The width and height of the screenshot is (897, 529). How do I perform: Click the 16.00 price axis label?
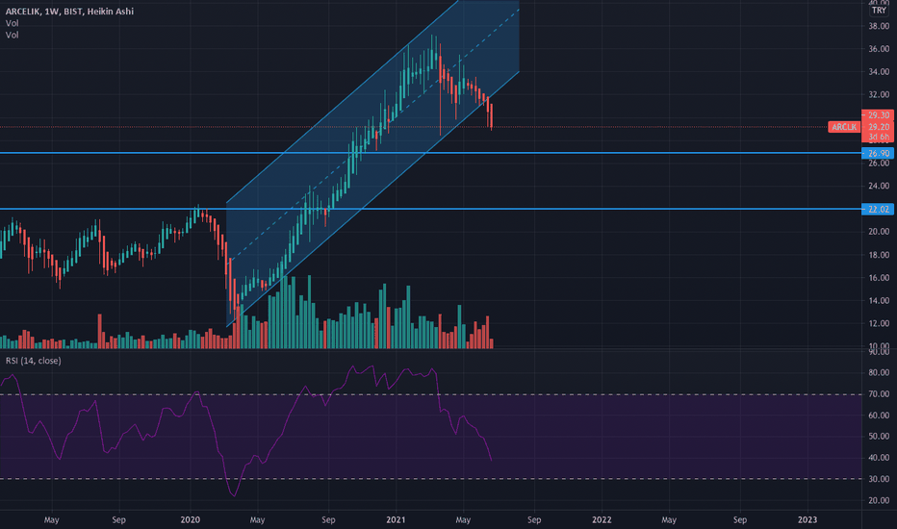[879, 278]
